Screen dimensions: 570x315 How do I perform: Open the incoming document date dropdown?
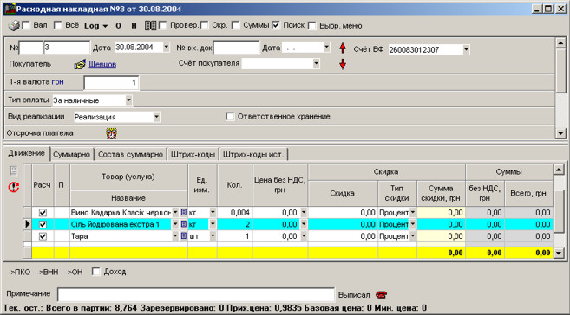[326, 47]
